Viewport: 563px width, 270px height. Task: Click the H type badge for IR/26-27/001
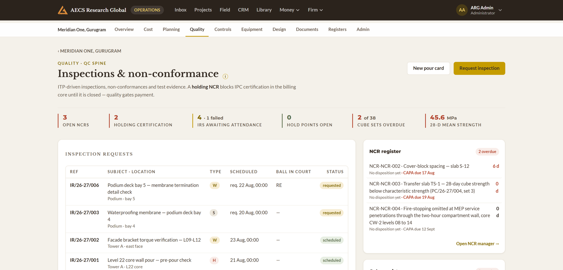point(214,261)
